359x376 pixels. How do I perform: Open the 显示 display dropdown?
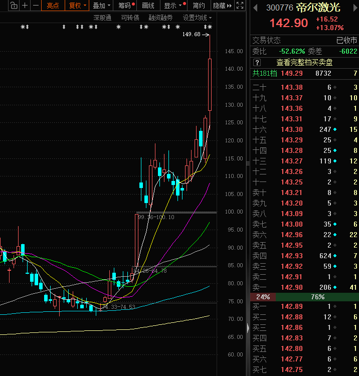pyautogui.click(x=173, y=6)
